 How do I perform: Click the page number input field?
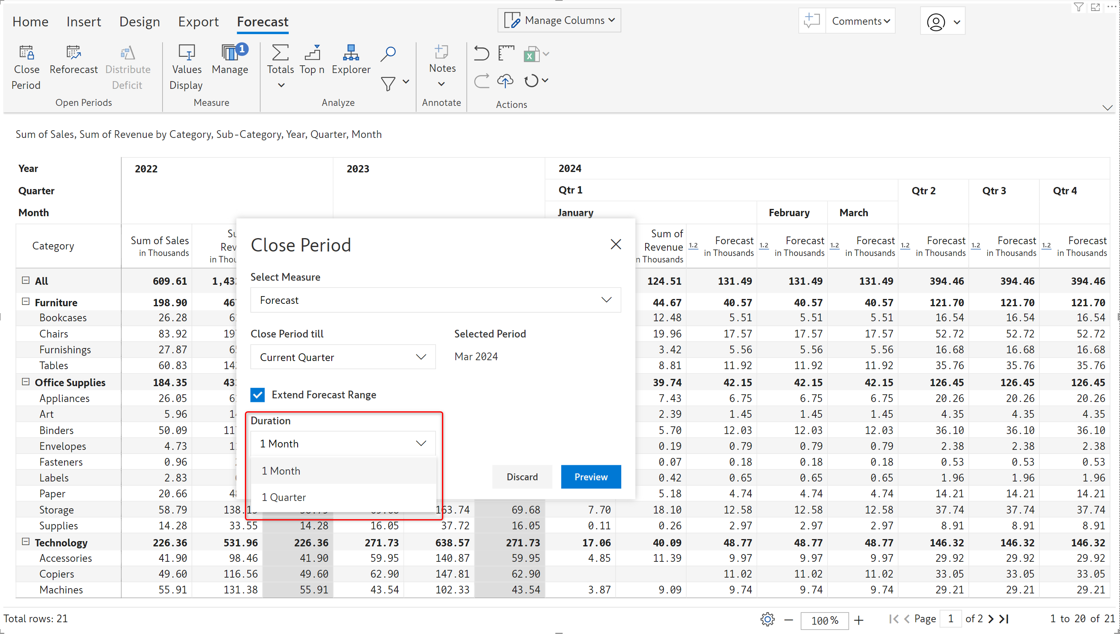(950, 619)
